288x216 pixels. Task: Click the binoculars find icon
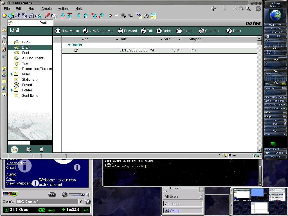click(146, 16)
